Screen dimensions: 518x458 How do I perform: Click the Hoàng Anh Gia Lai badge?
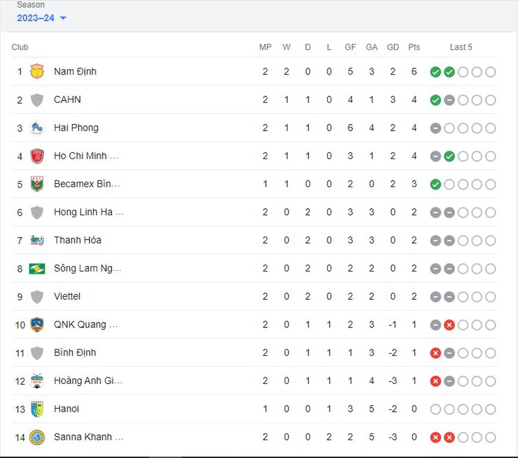pos(37,381)
